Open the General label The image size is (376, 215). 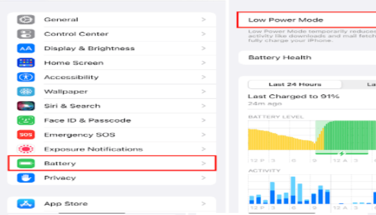coord(61,19)
